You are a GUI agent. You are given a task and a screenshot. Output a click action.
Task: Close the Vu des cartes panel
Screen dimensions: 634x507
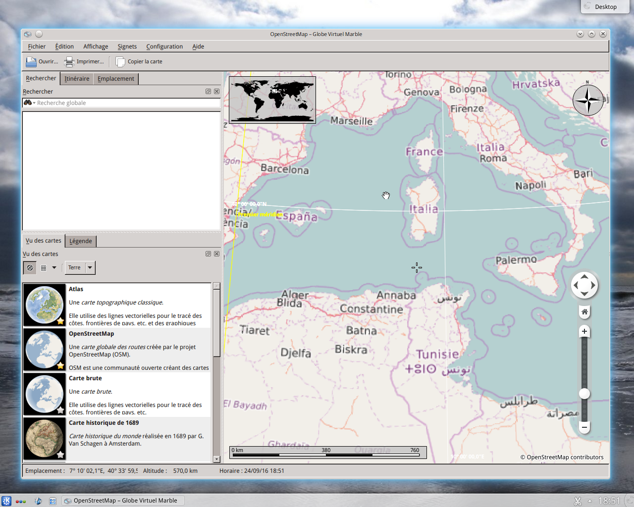tap(216, 254)
